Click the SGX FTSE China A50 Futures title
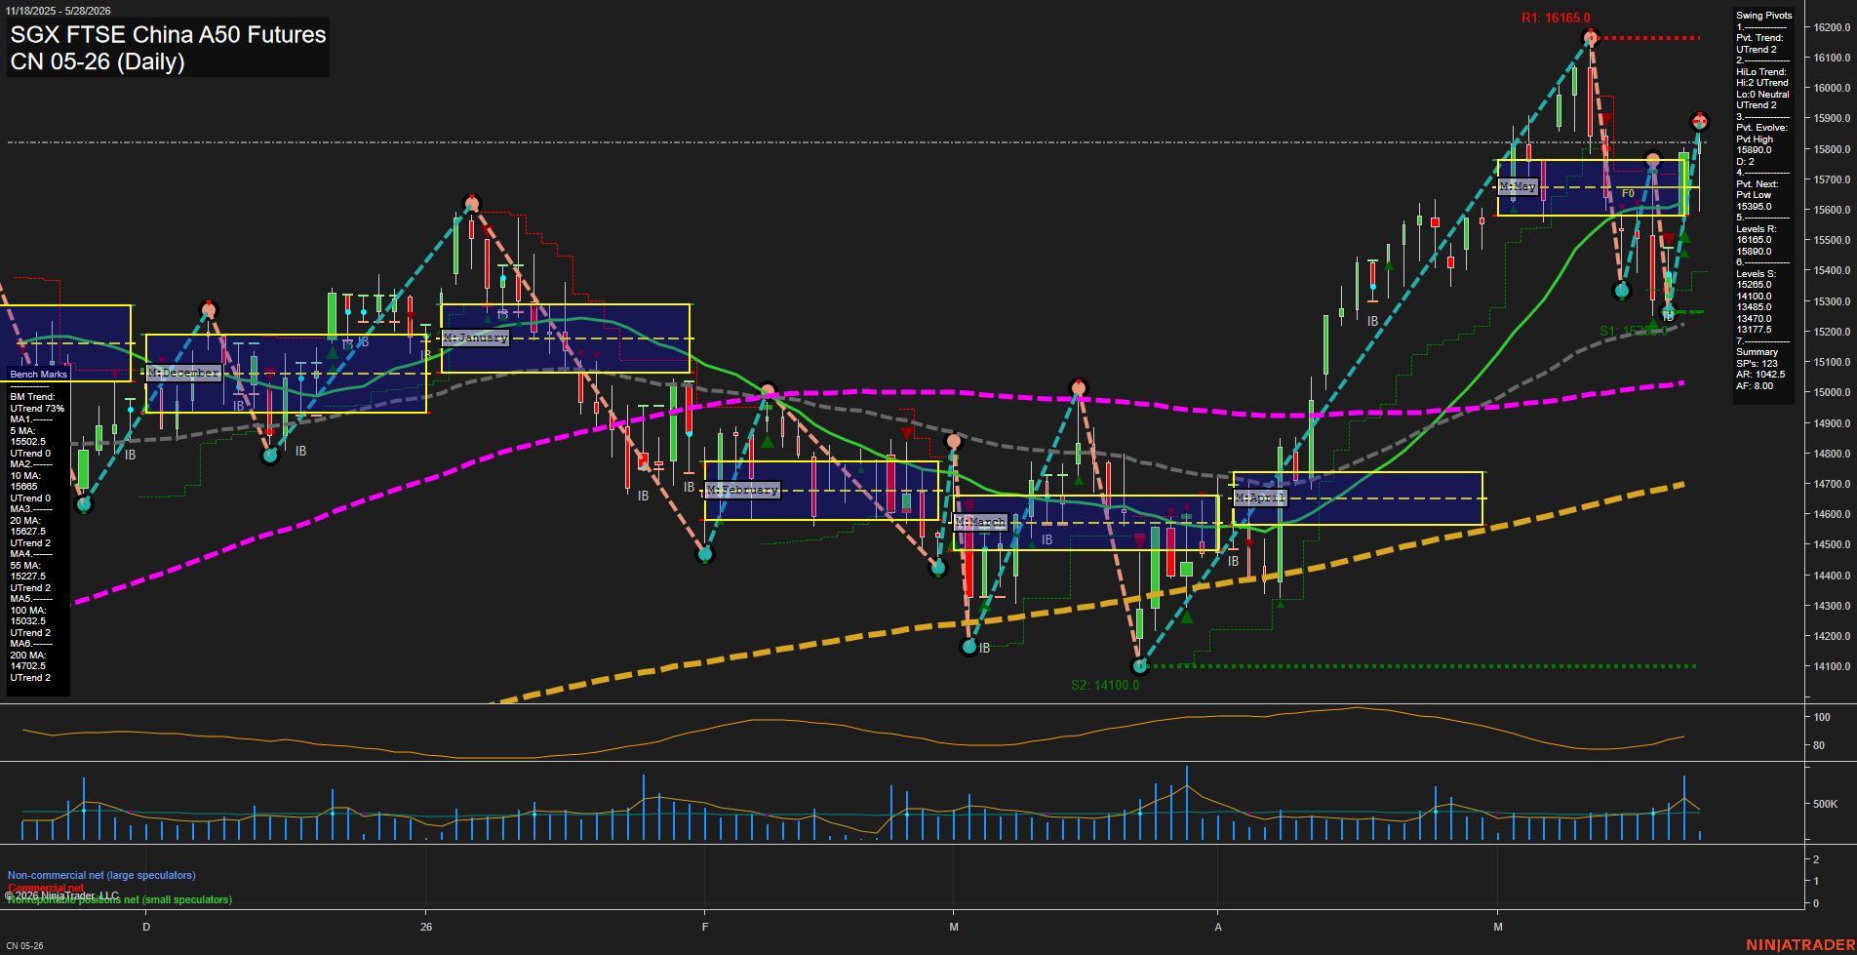 [168, 35]
